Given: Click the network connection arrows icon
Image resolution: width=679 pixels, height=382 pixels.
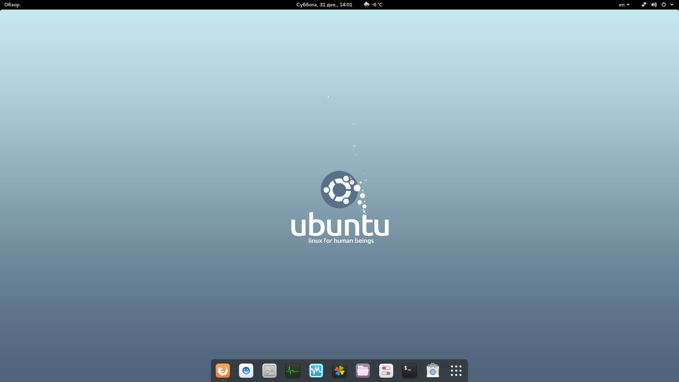Looking at the screenshot, I should click(644, 5).
